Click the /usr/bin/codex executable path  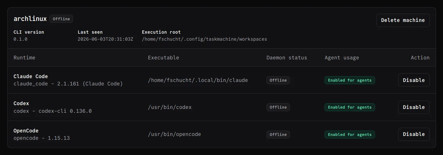170,107
